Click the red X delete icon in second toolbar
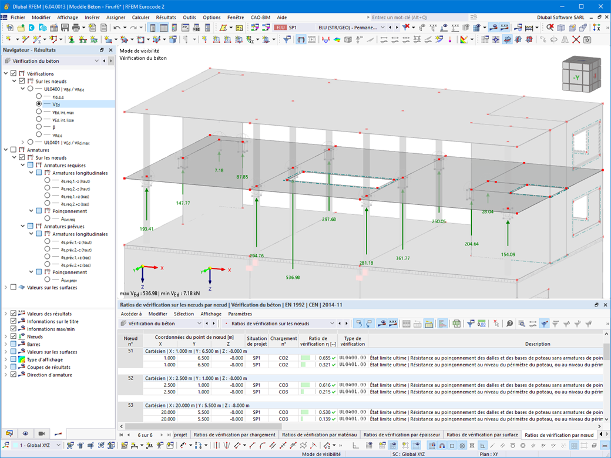This screenshot has height=458, width=611. 576,39
